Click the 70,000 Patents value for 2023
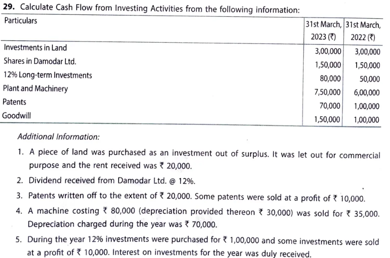 coord(330,106)
